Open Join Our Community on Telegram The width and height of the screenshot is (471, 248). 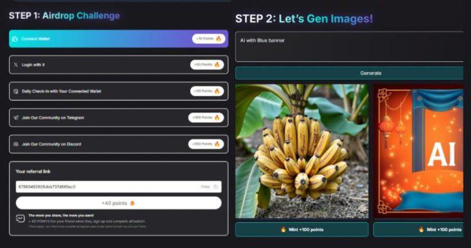click(x=118, y=117)
